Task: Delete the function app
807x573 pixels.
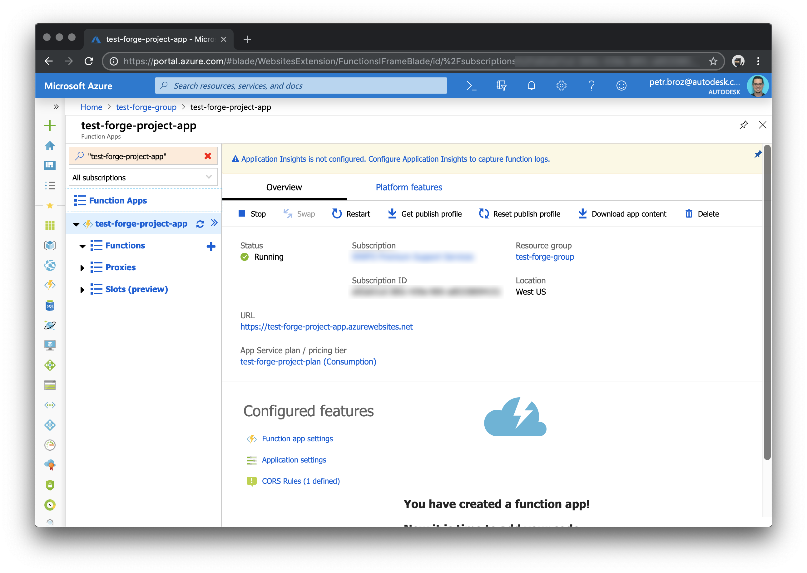Action: click(702, 214)
